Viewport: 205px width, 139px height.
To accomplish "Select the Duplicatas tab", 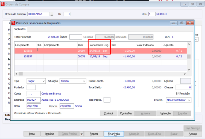I will tap(20, 29).
